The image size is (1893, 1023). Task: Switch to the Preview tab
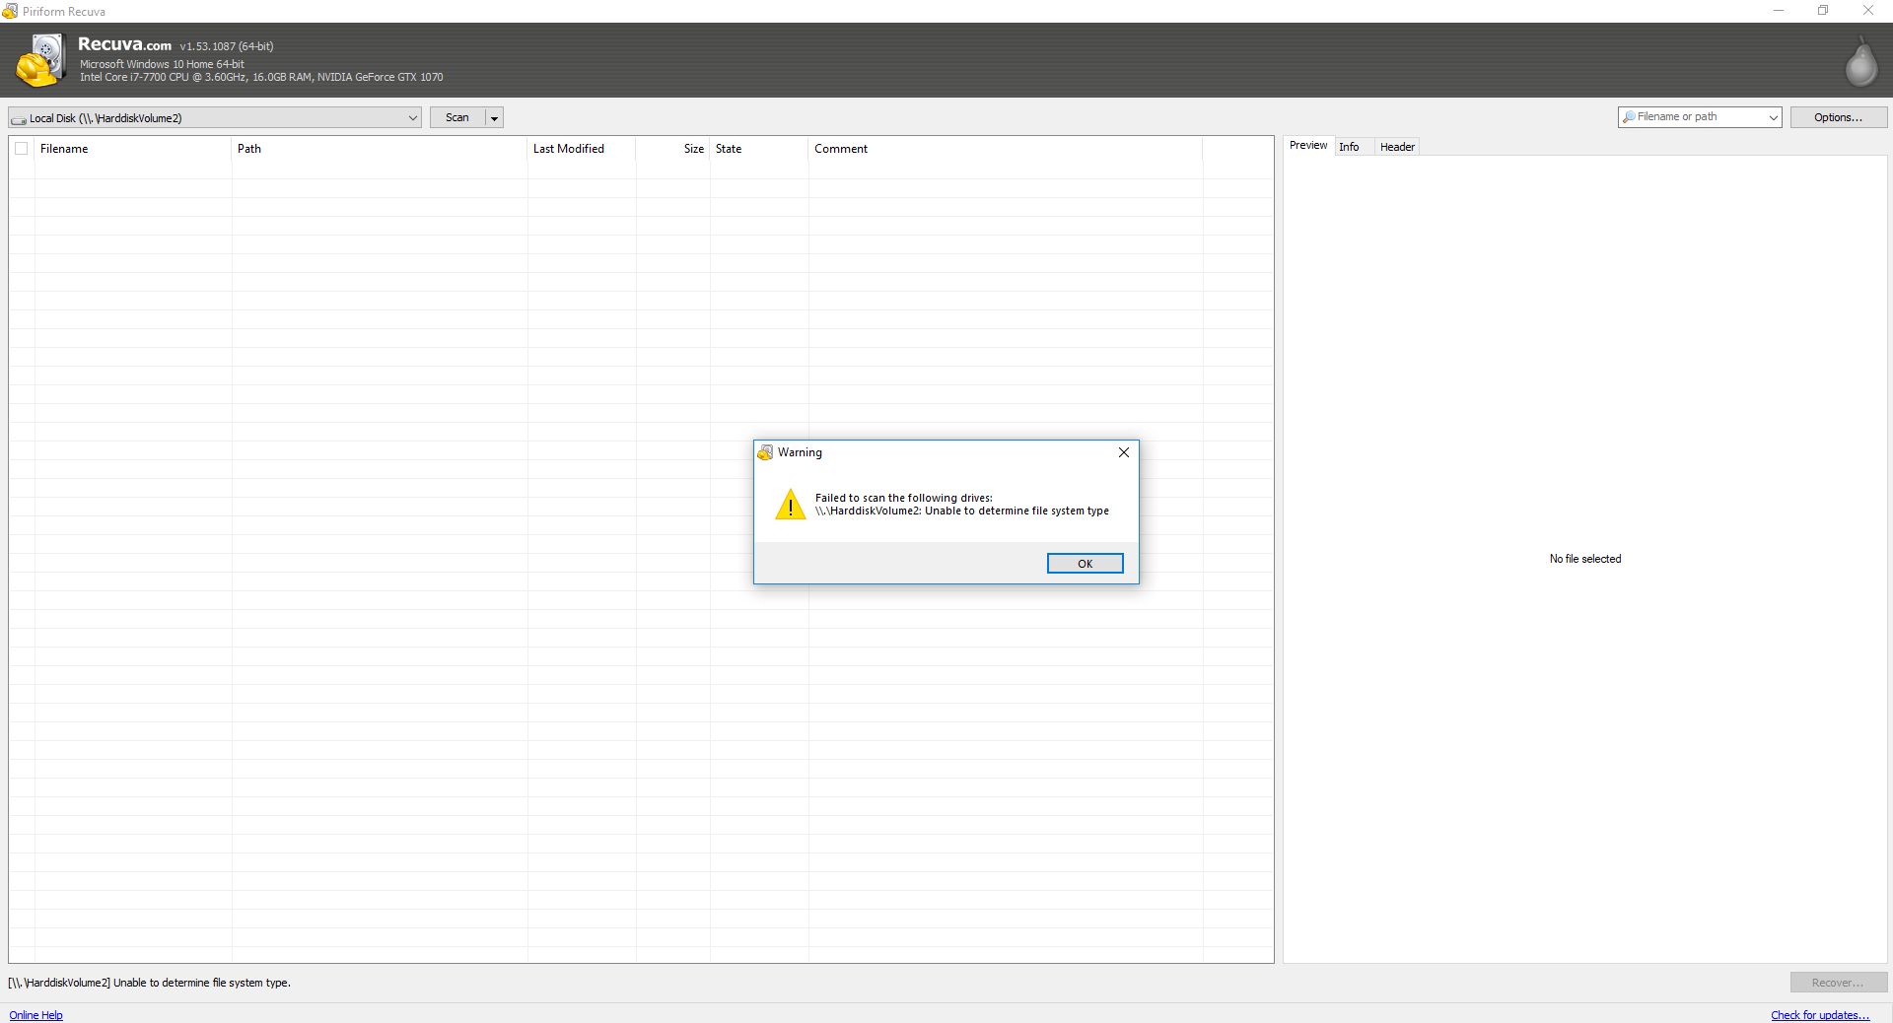(x=1308, y=146)
